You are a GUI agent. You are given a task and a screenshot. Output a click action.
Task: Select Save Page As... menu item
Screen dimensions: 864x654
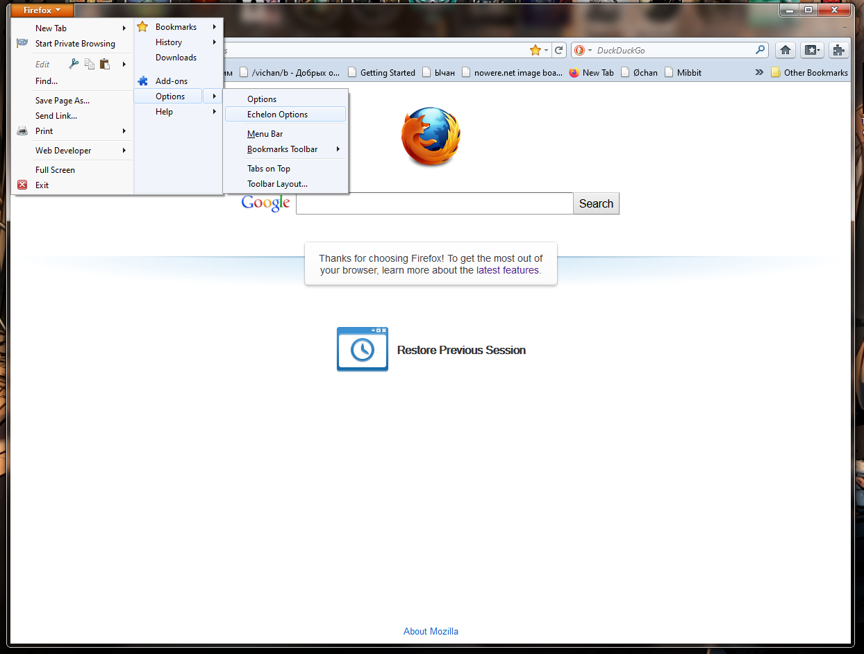click(73, 101)
